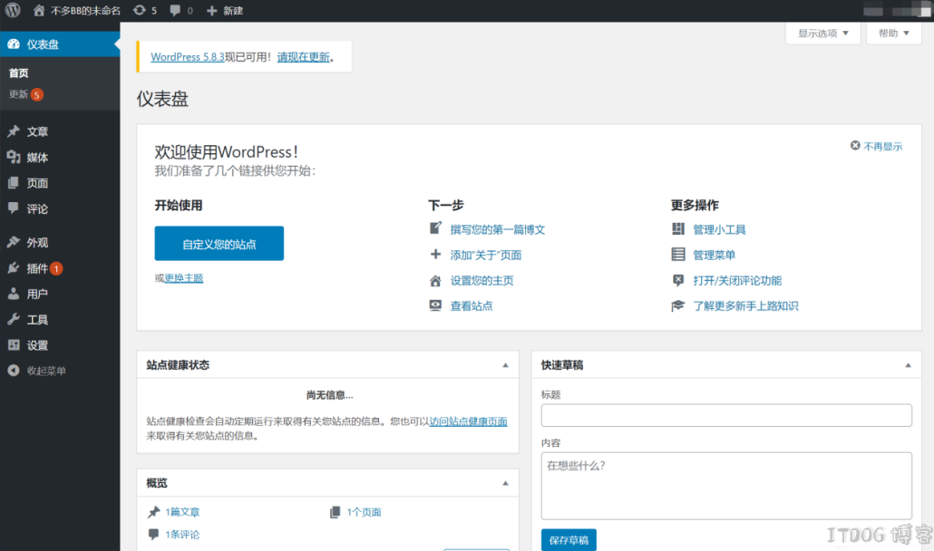
Task: Click the 保存草稿 button
Action: pyautogui.click(x=569, y=540)
